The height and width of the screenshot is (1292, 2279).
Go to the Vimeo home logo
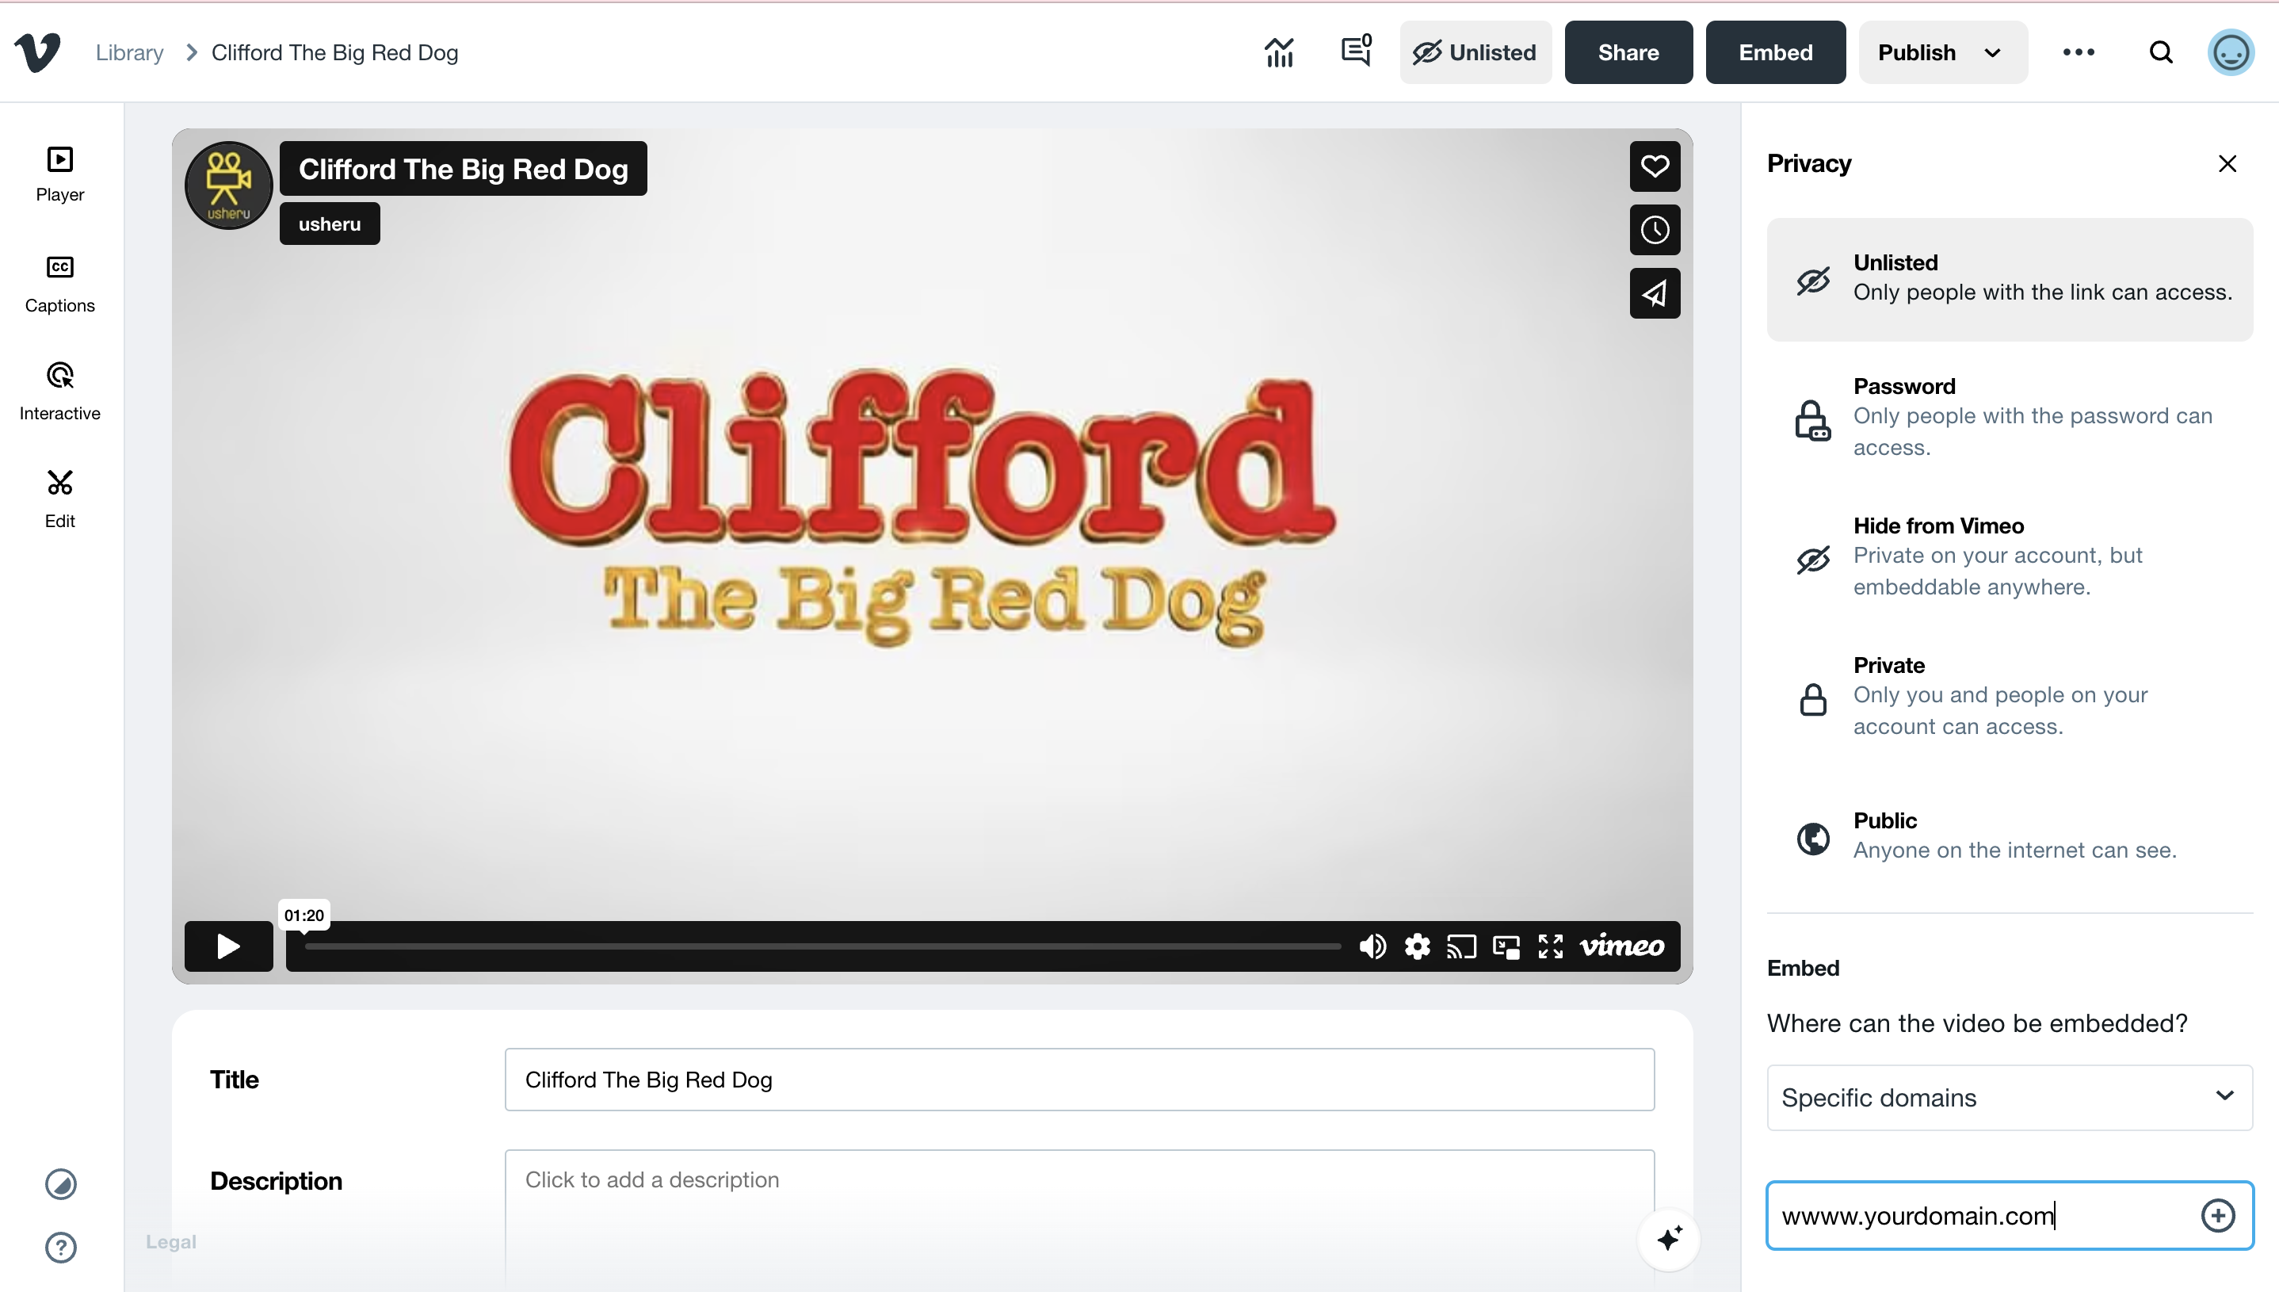37,52
